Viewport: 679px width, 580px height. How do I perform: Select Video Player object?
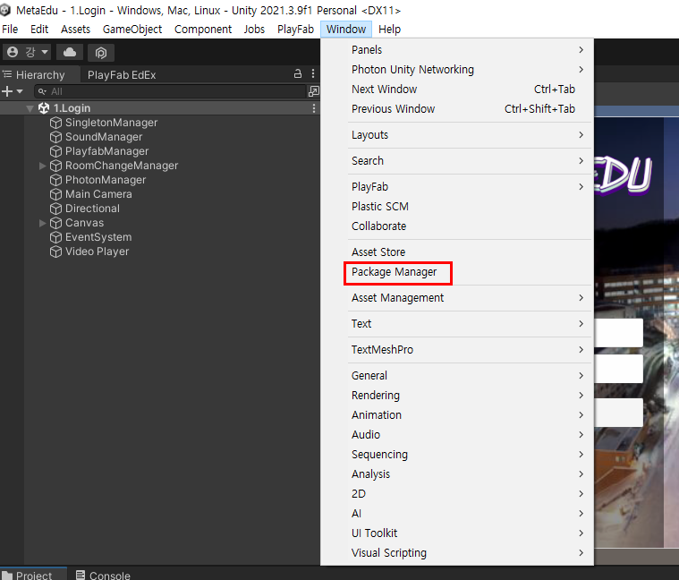97,252
